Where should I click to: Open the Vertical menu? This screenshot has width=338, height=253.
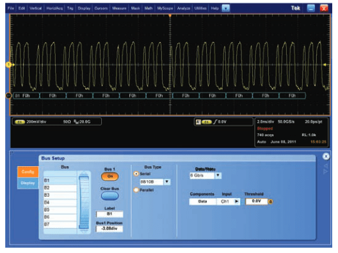(x=36, y=8)
